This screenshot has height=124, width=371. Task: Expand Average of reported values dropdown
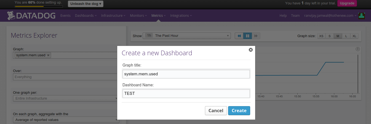(66, 120)
